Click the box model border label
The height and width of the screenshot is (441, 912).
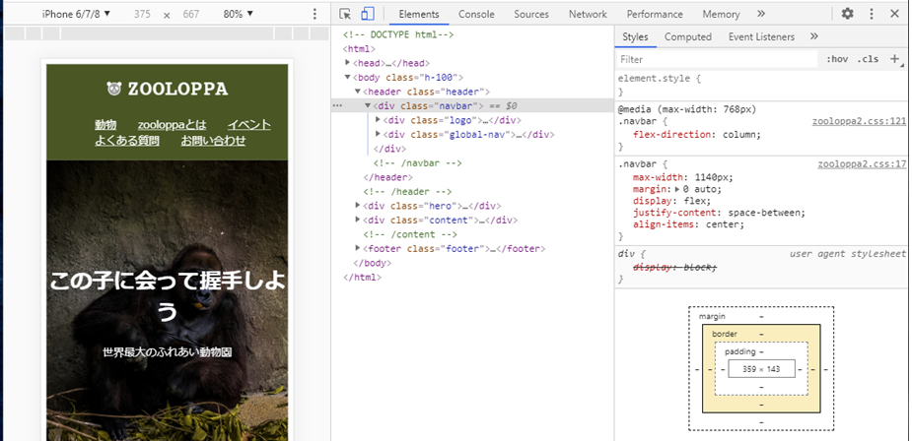[724, 334]
